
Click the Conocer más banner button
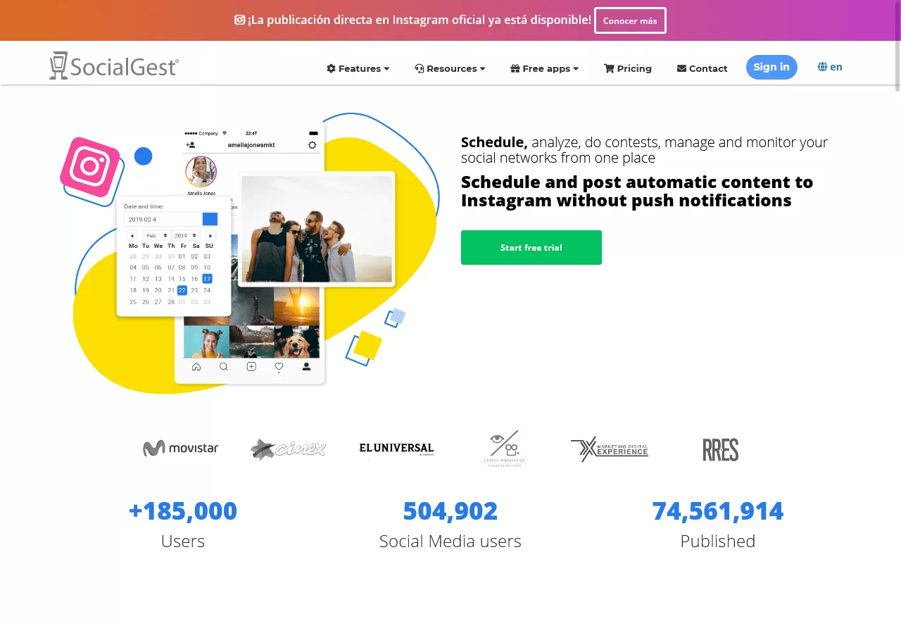630,20
